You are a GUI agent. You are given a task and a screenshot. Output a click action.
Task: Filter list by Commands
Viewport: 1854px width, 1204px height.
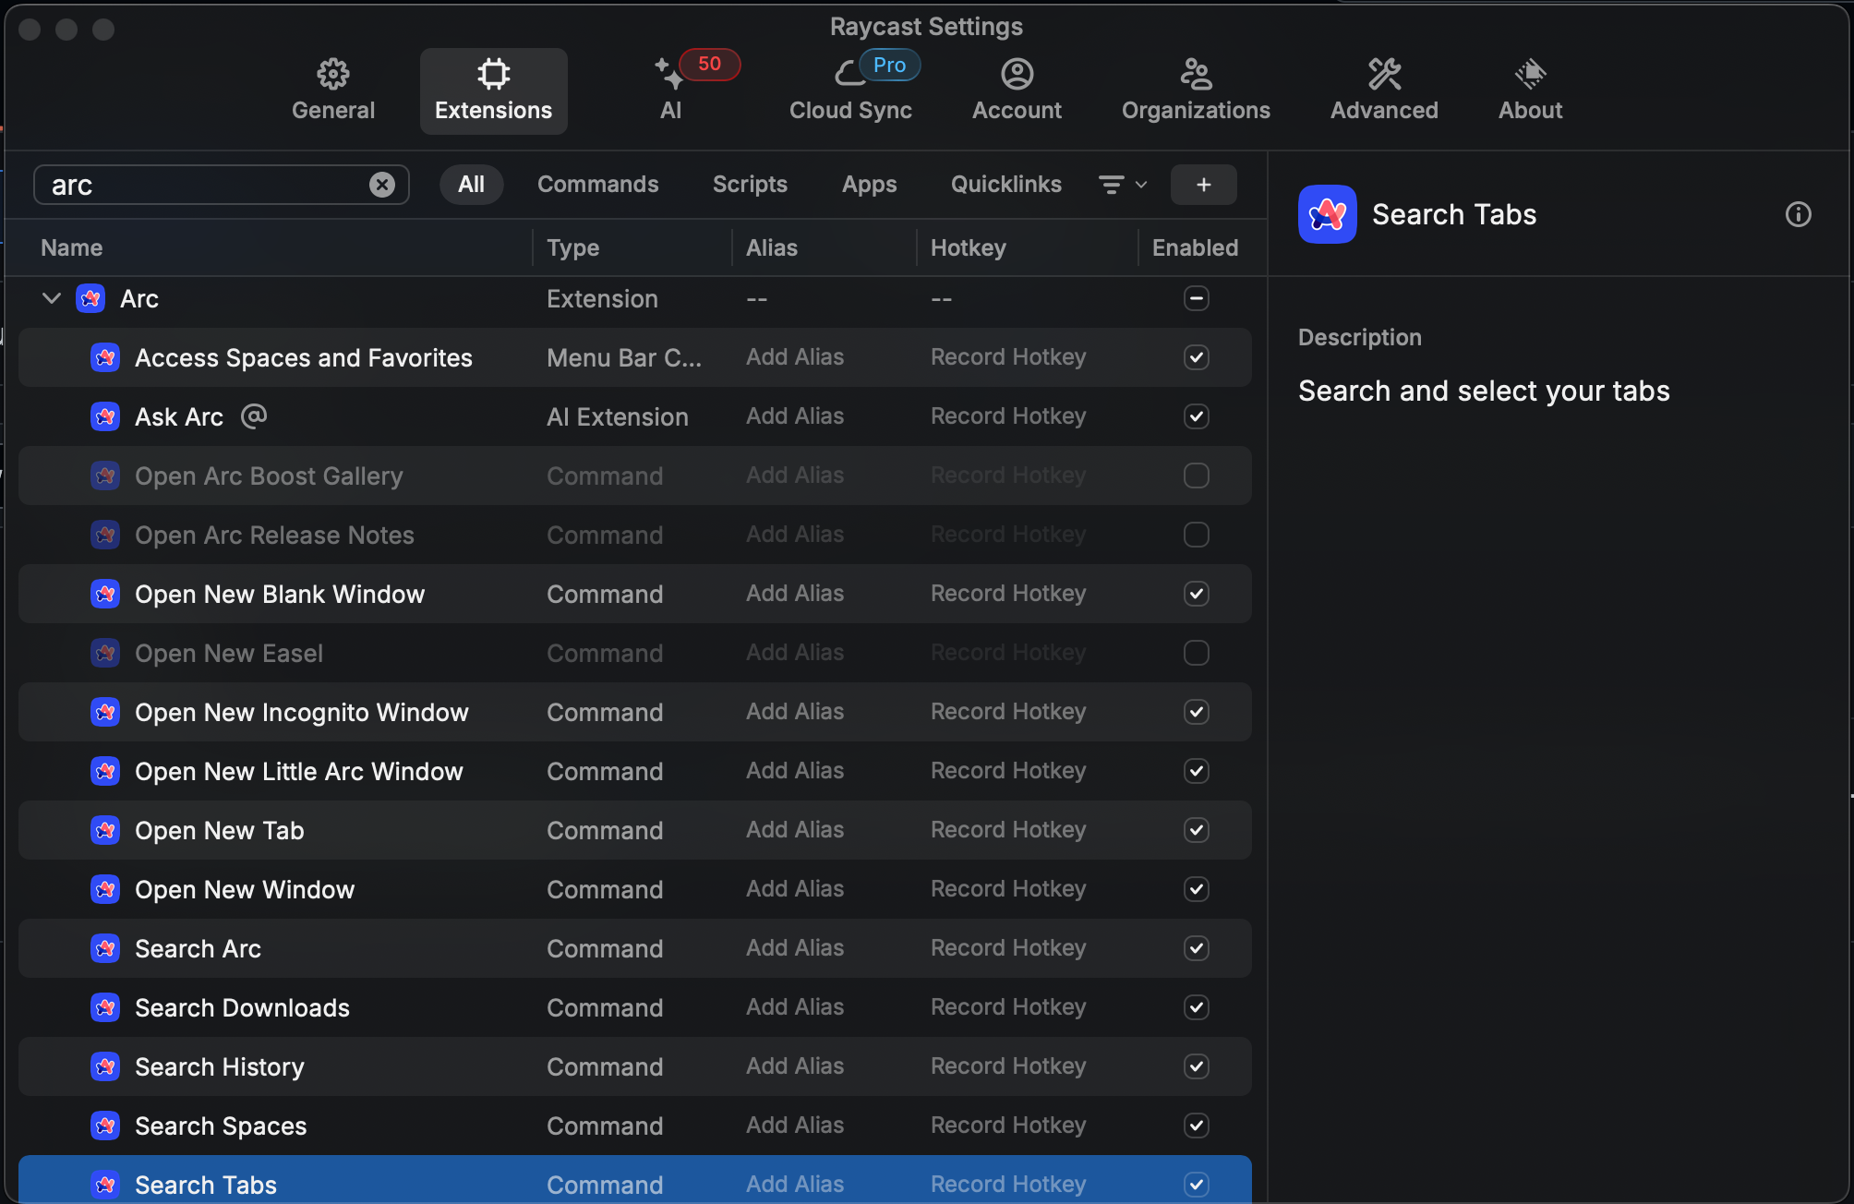pos(598,185)
